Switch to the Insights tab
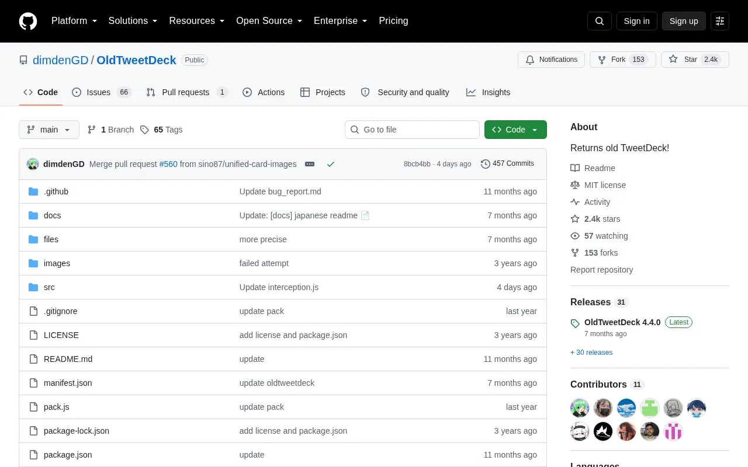The width and height of the screenshot is (748, 467). click(488, 92)
